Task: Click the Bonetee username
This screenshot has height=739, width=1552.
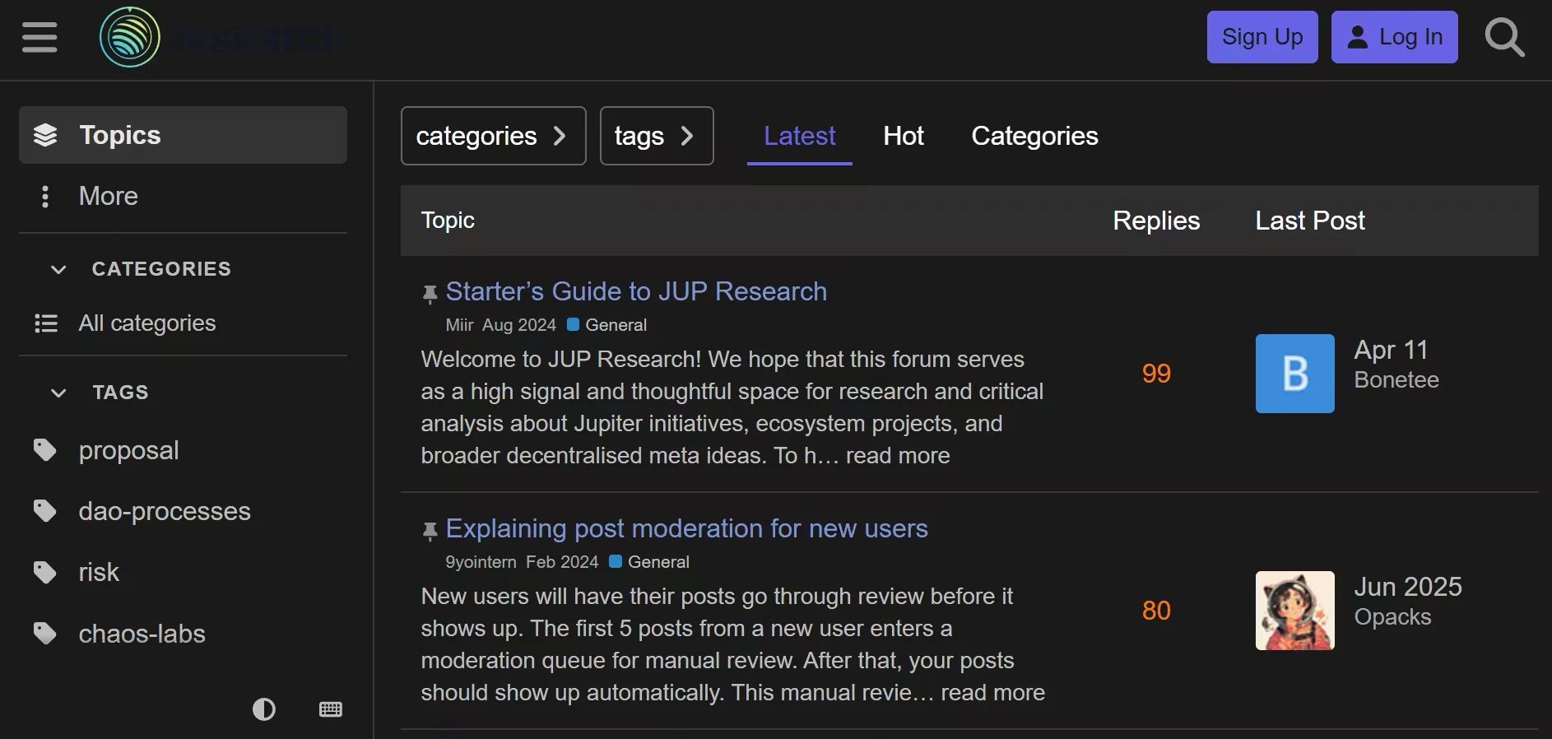Action: [x=1396, y=380]
